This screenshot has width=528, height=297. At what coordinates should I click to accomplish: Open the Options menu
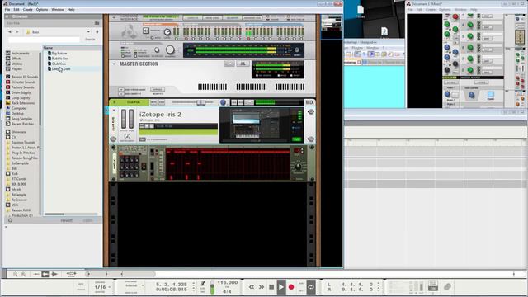click(42, 10)
